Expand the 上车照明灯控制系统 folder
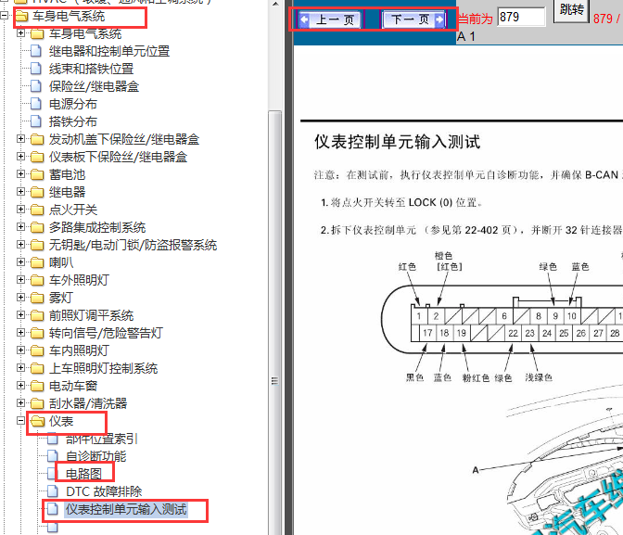This screenshot has height=535, width=623. (20, 368)
